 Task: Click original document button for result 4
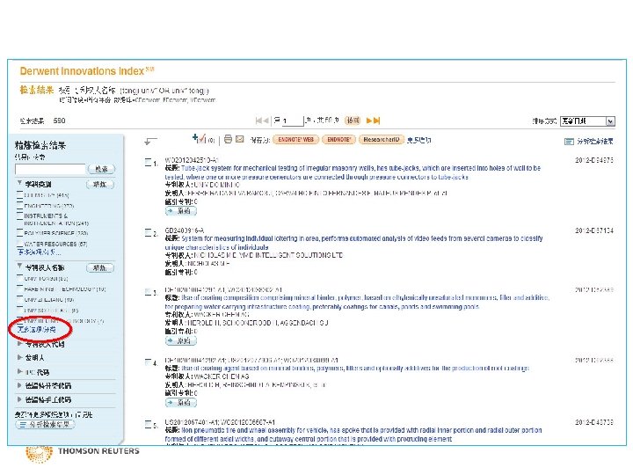point(181,403)
